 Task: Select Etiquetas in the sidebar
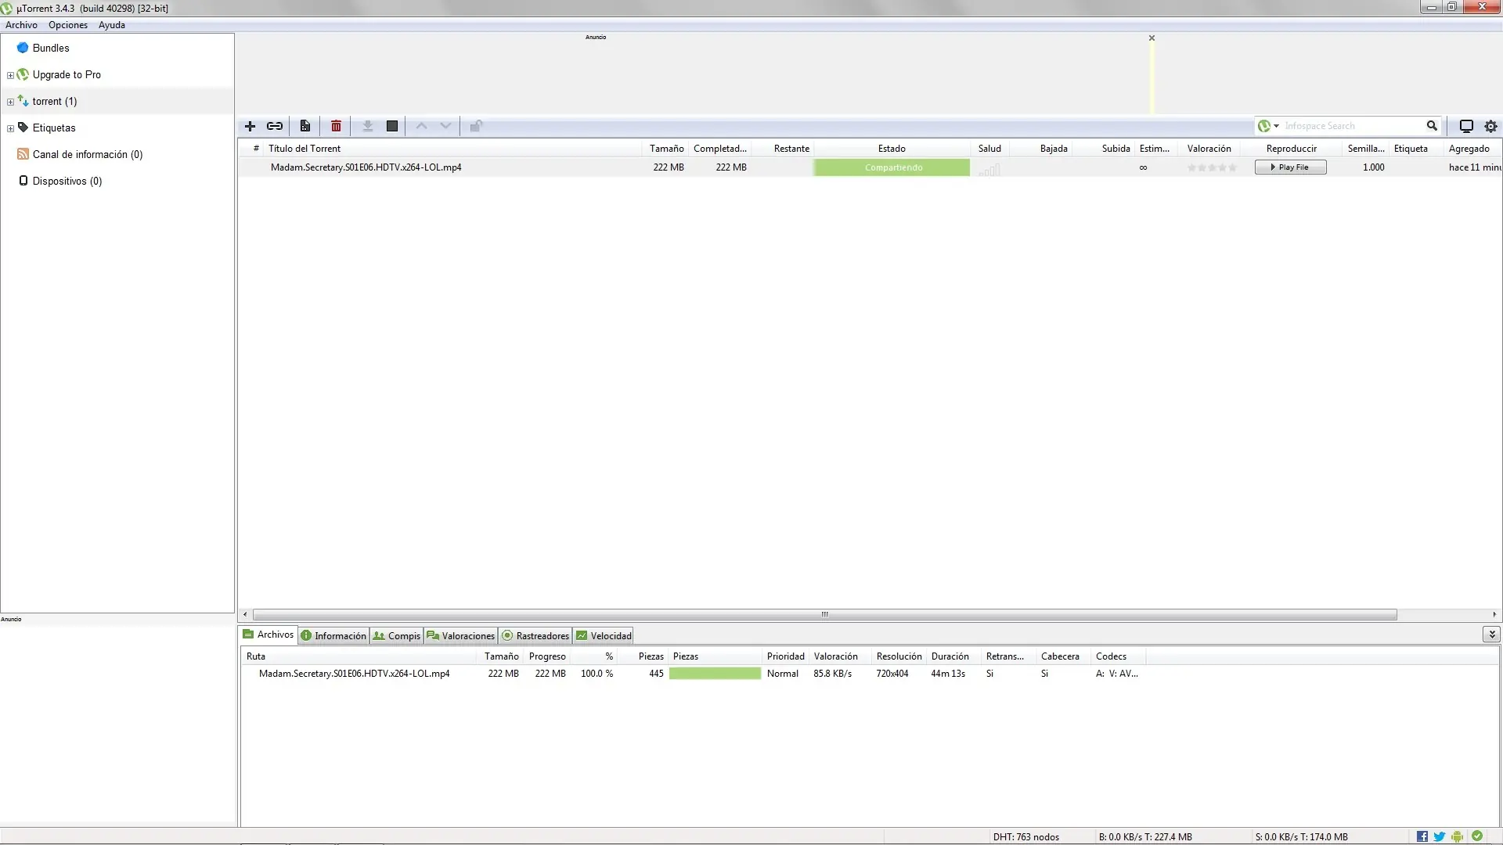click(x=54, y=128)
